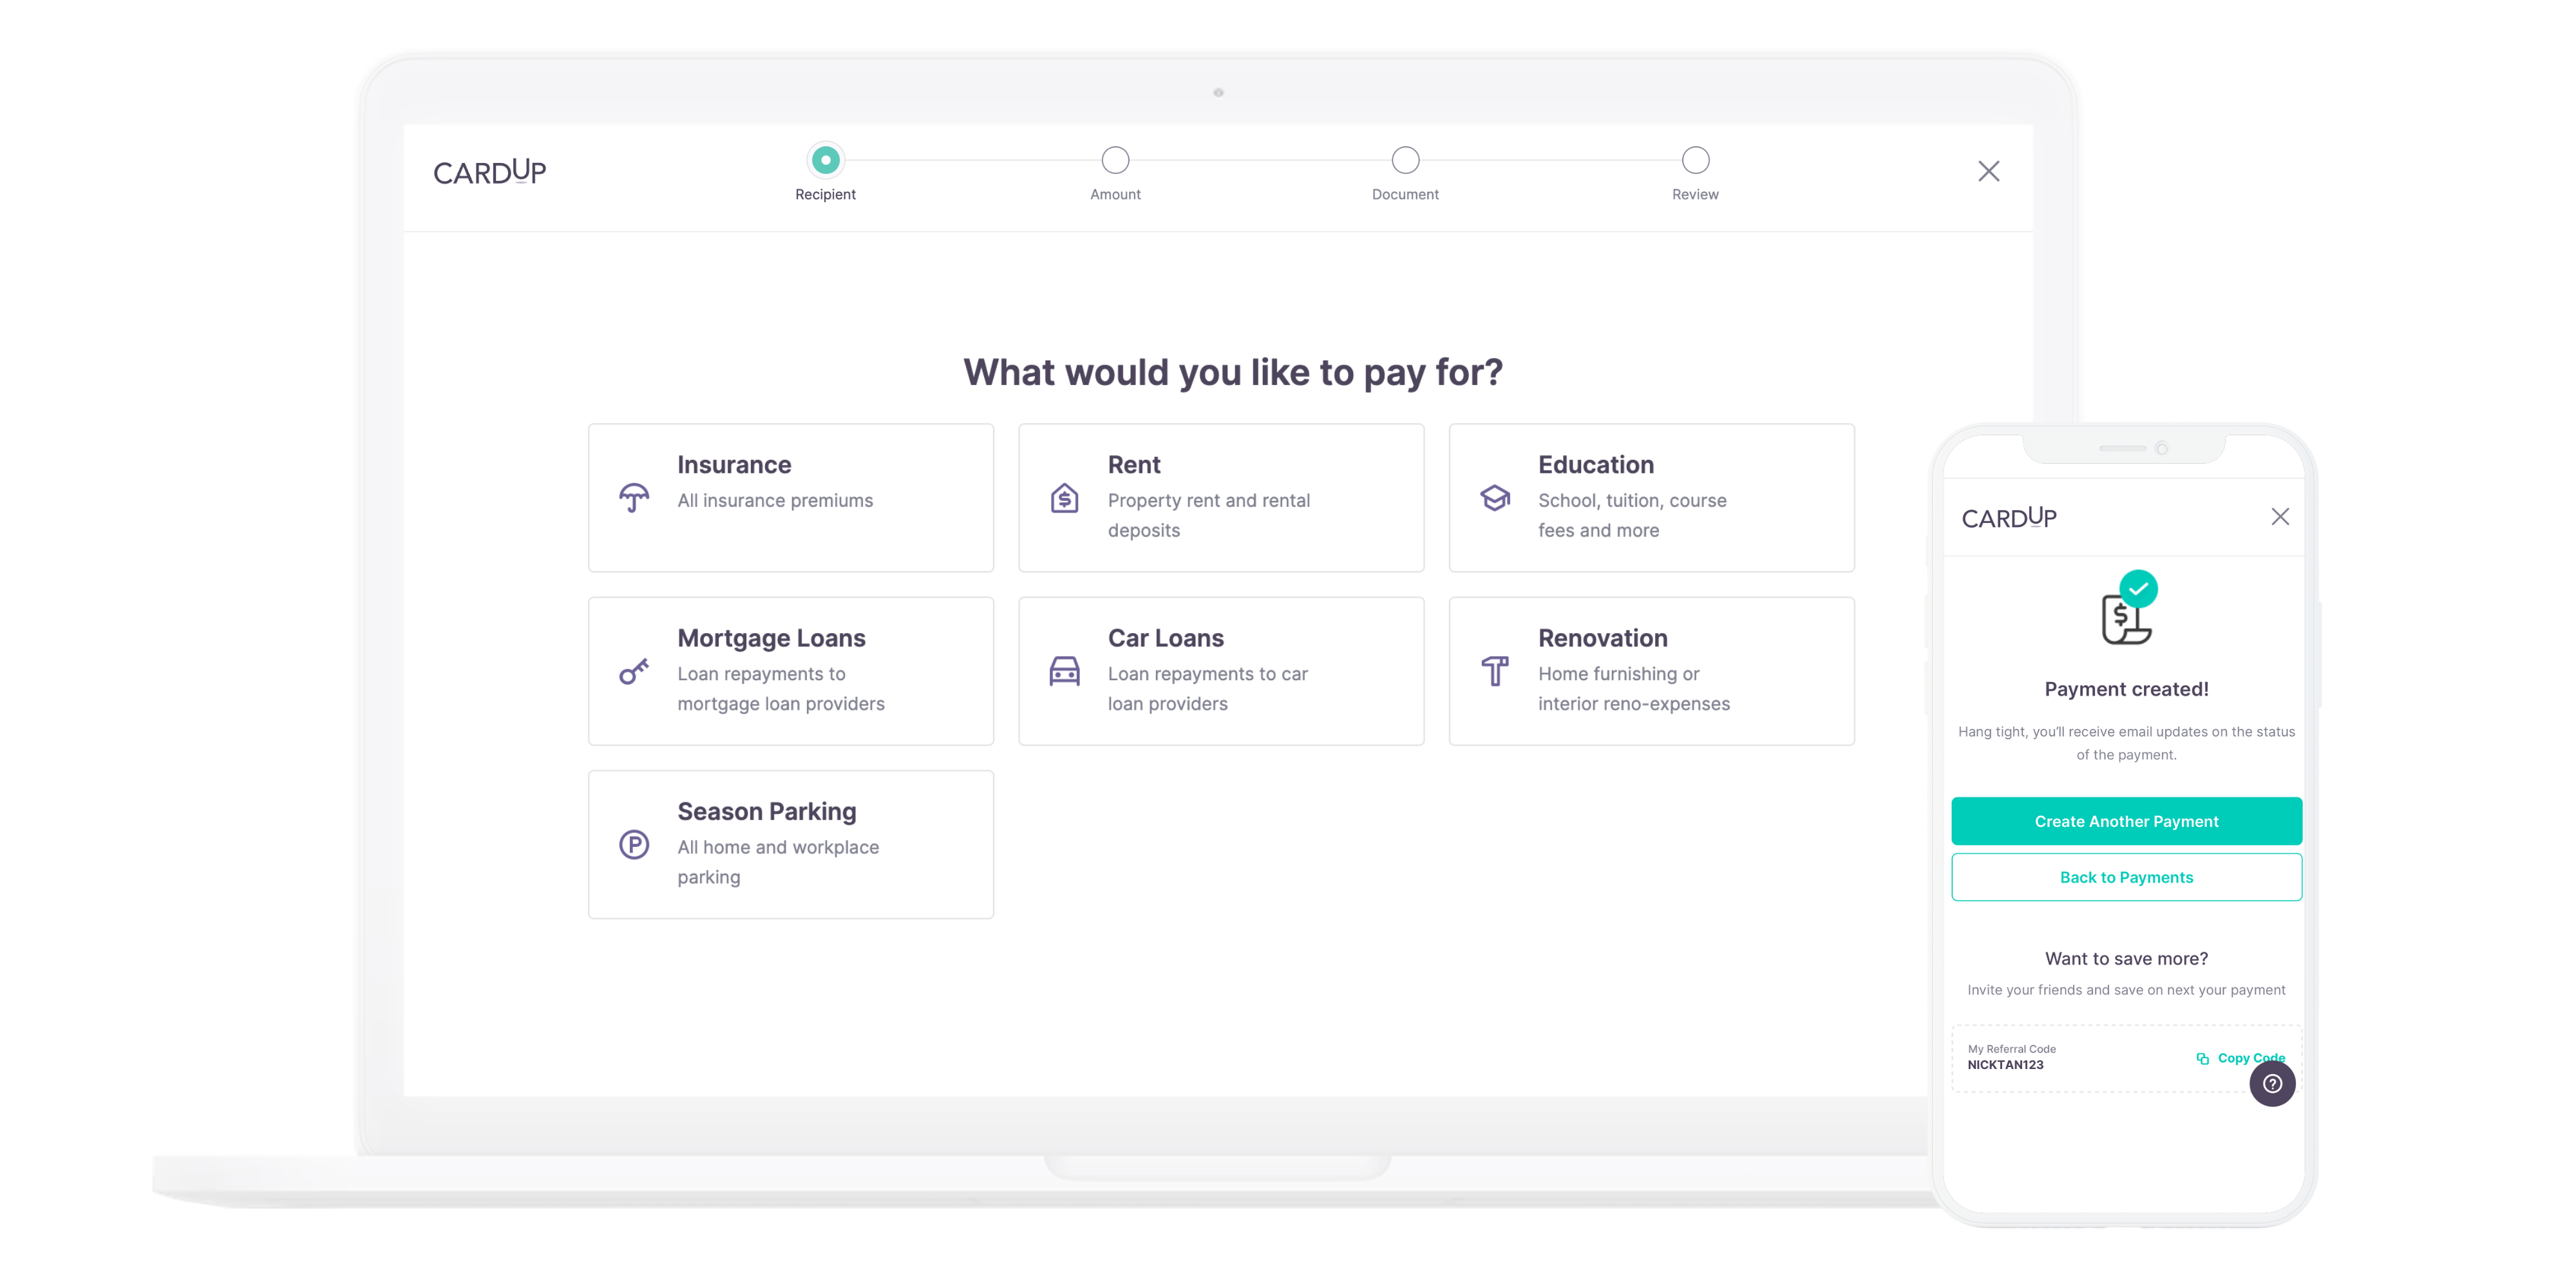Open the help question mark bubble
The height and width of the screenshot is (1288, 2576).
[2272, 1084]
